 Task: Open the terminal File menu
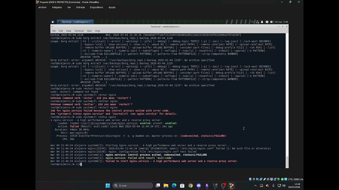(54, 31)
